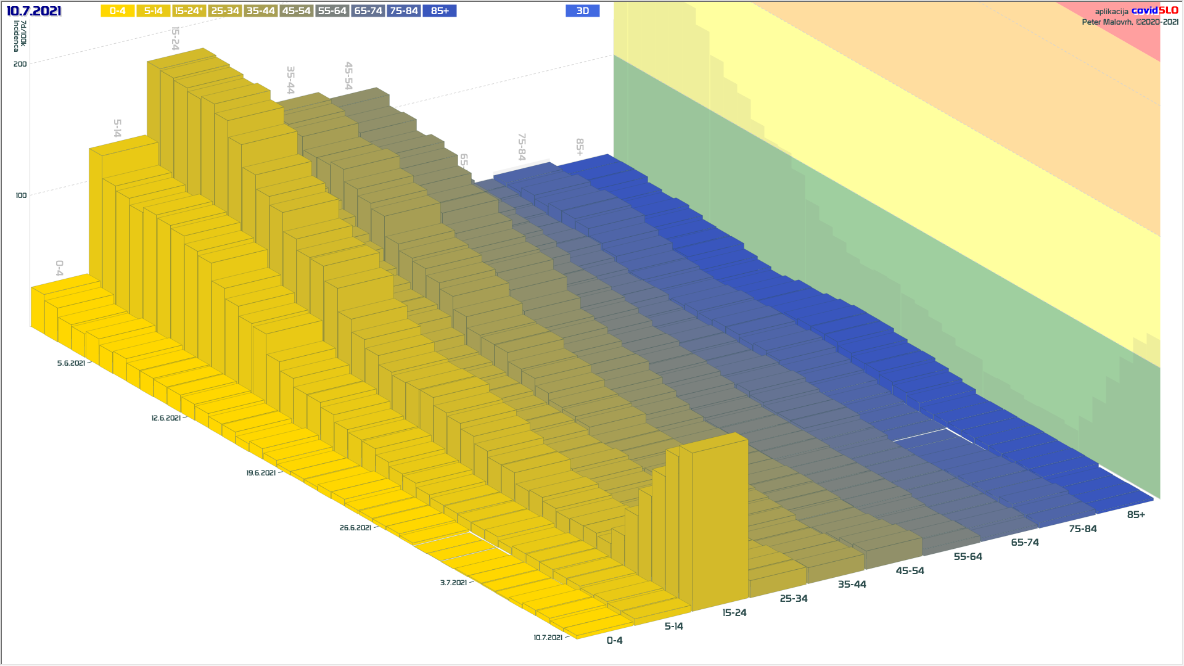Toggle the 75-84 age group button
The height and width of the screenshot is (666, 1184).
404,11
